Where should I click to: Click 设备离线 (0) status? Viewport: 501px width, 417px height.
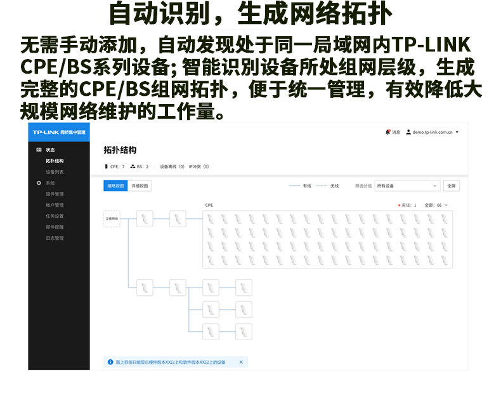pos(172,166)
